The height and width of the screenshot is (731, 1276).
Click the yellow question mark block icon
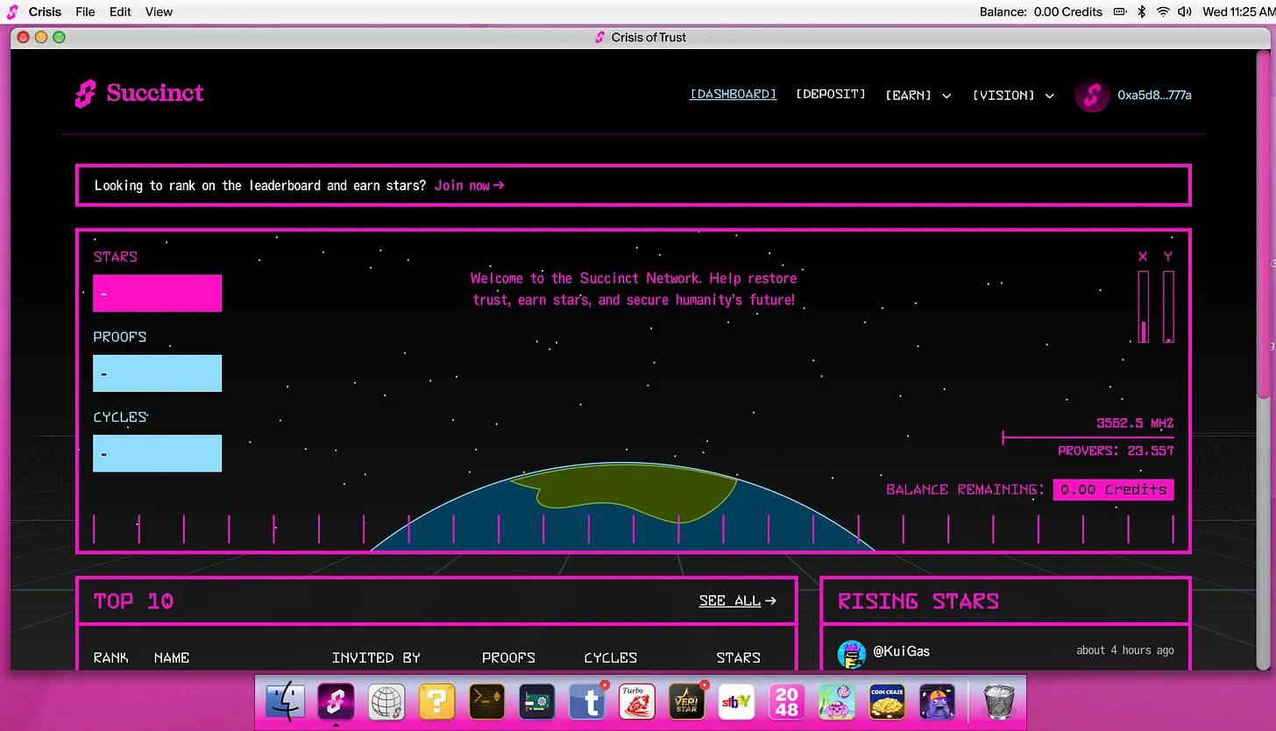436,702
